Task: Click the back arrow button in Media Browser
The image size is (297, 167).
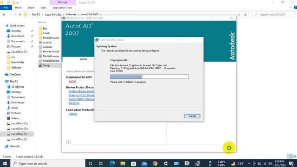Action: (69, 142)
